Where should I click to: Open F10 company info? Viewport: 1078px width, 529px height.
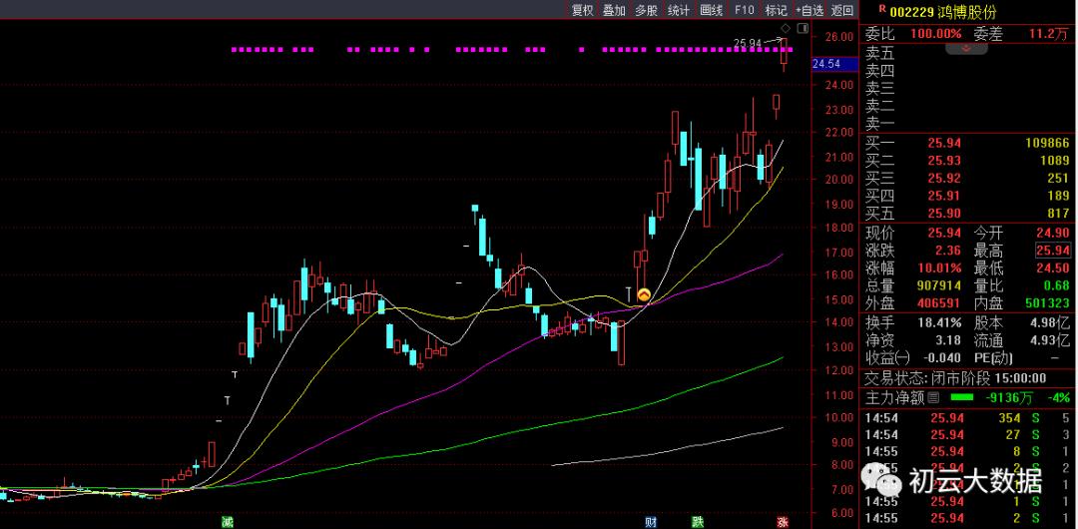(744, 10)
